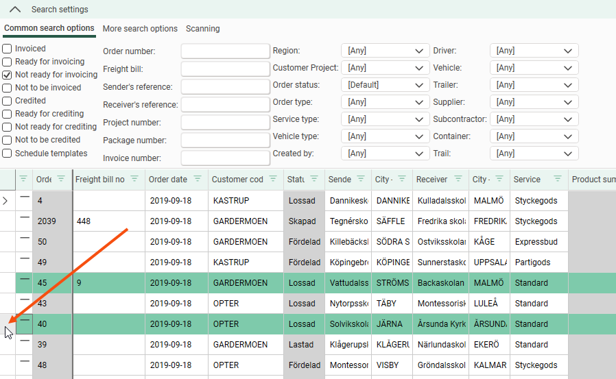Click filter icon in Order date column
Screen dimensions: 616x379
tap(198, 179)
